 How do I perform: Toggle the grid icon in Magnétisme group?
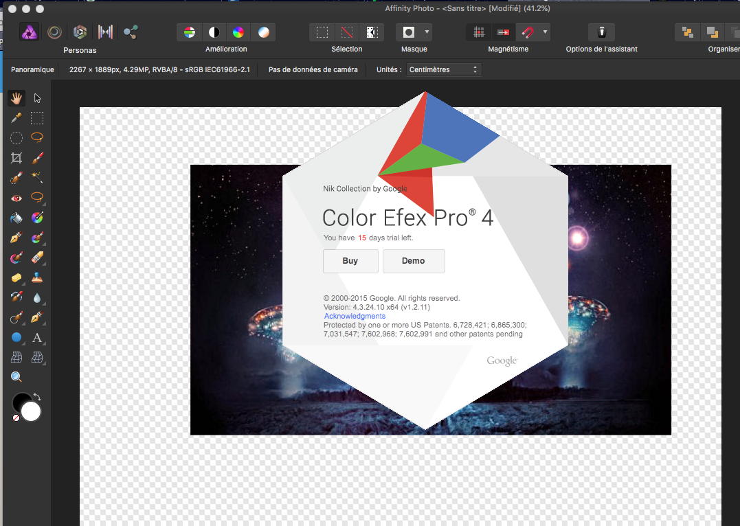[x=478, y=32]
